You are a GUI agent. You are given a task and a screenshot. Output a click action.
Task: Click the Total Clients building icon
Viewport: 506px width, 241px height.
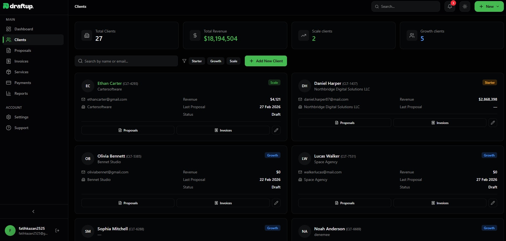[x=87, y=35]
